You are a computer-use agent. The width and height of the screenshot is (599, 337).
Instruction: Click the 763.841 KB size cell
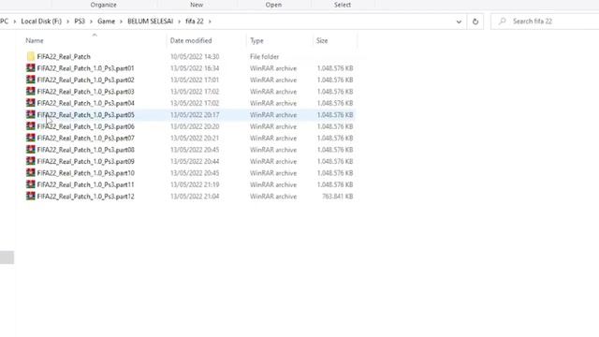(x=337, y=197)
